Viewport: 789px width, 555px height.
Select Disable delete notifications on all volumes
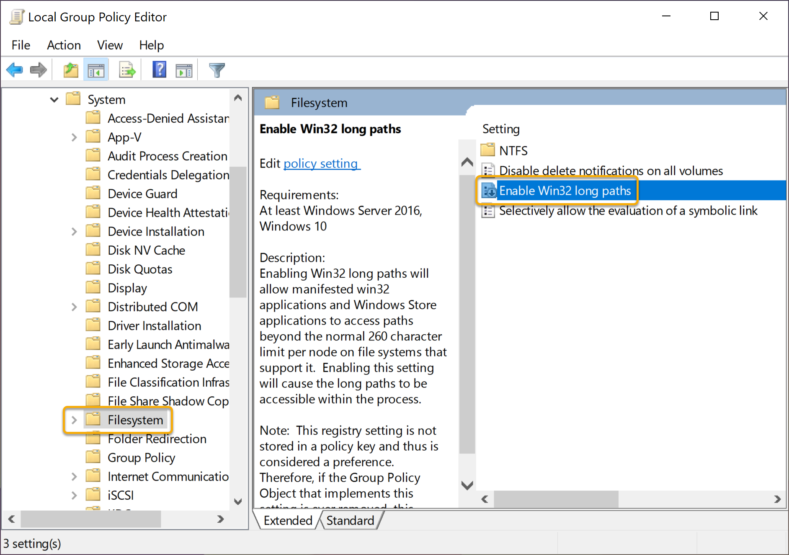click(611, 170)
